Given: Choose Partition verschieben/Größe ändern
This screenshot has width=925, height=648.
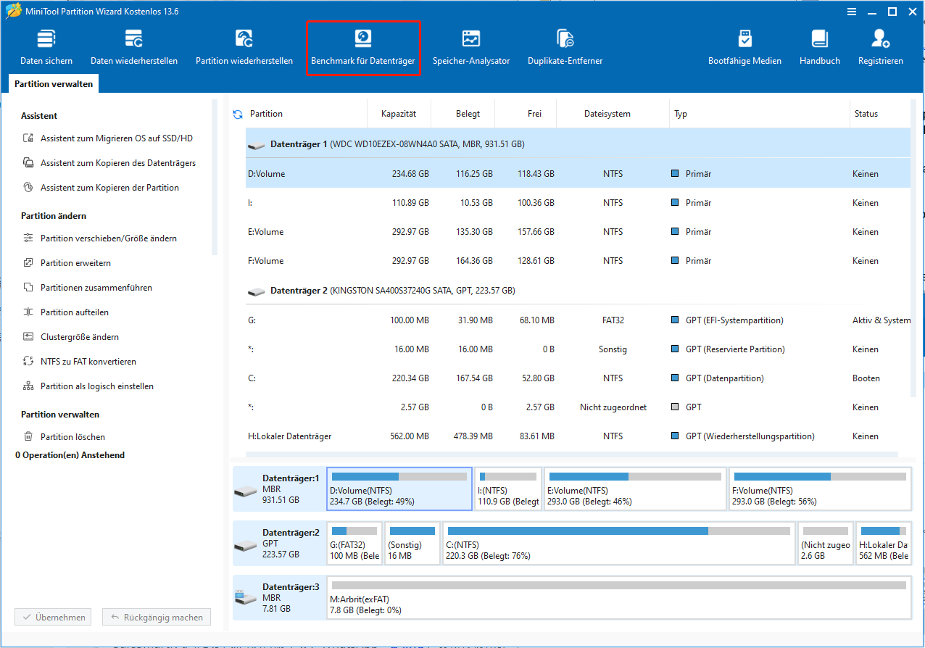Looking at the screenshot, I should click(101, 238).
